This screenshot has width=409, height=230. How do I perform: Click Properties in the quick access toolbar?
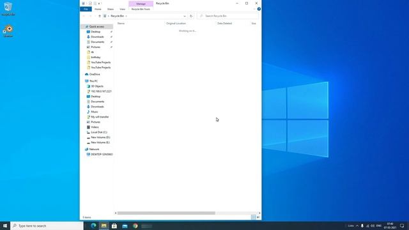[x=90, y=3]
